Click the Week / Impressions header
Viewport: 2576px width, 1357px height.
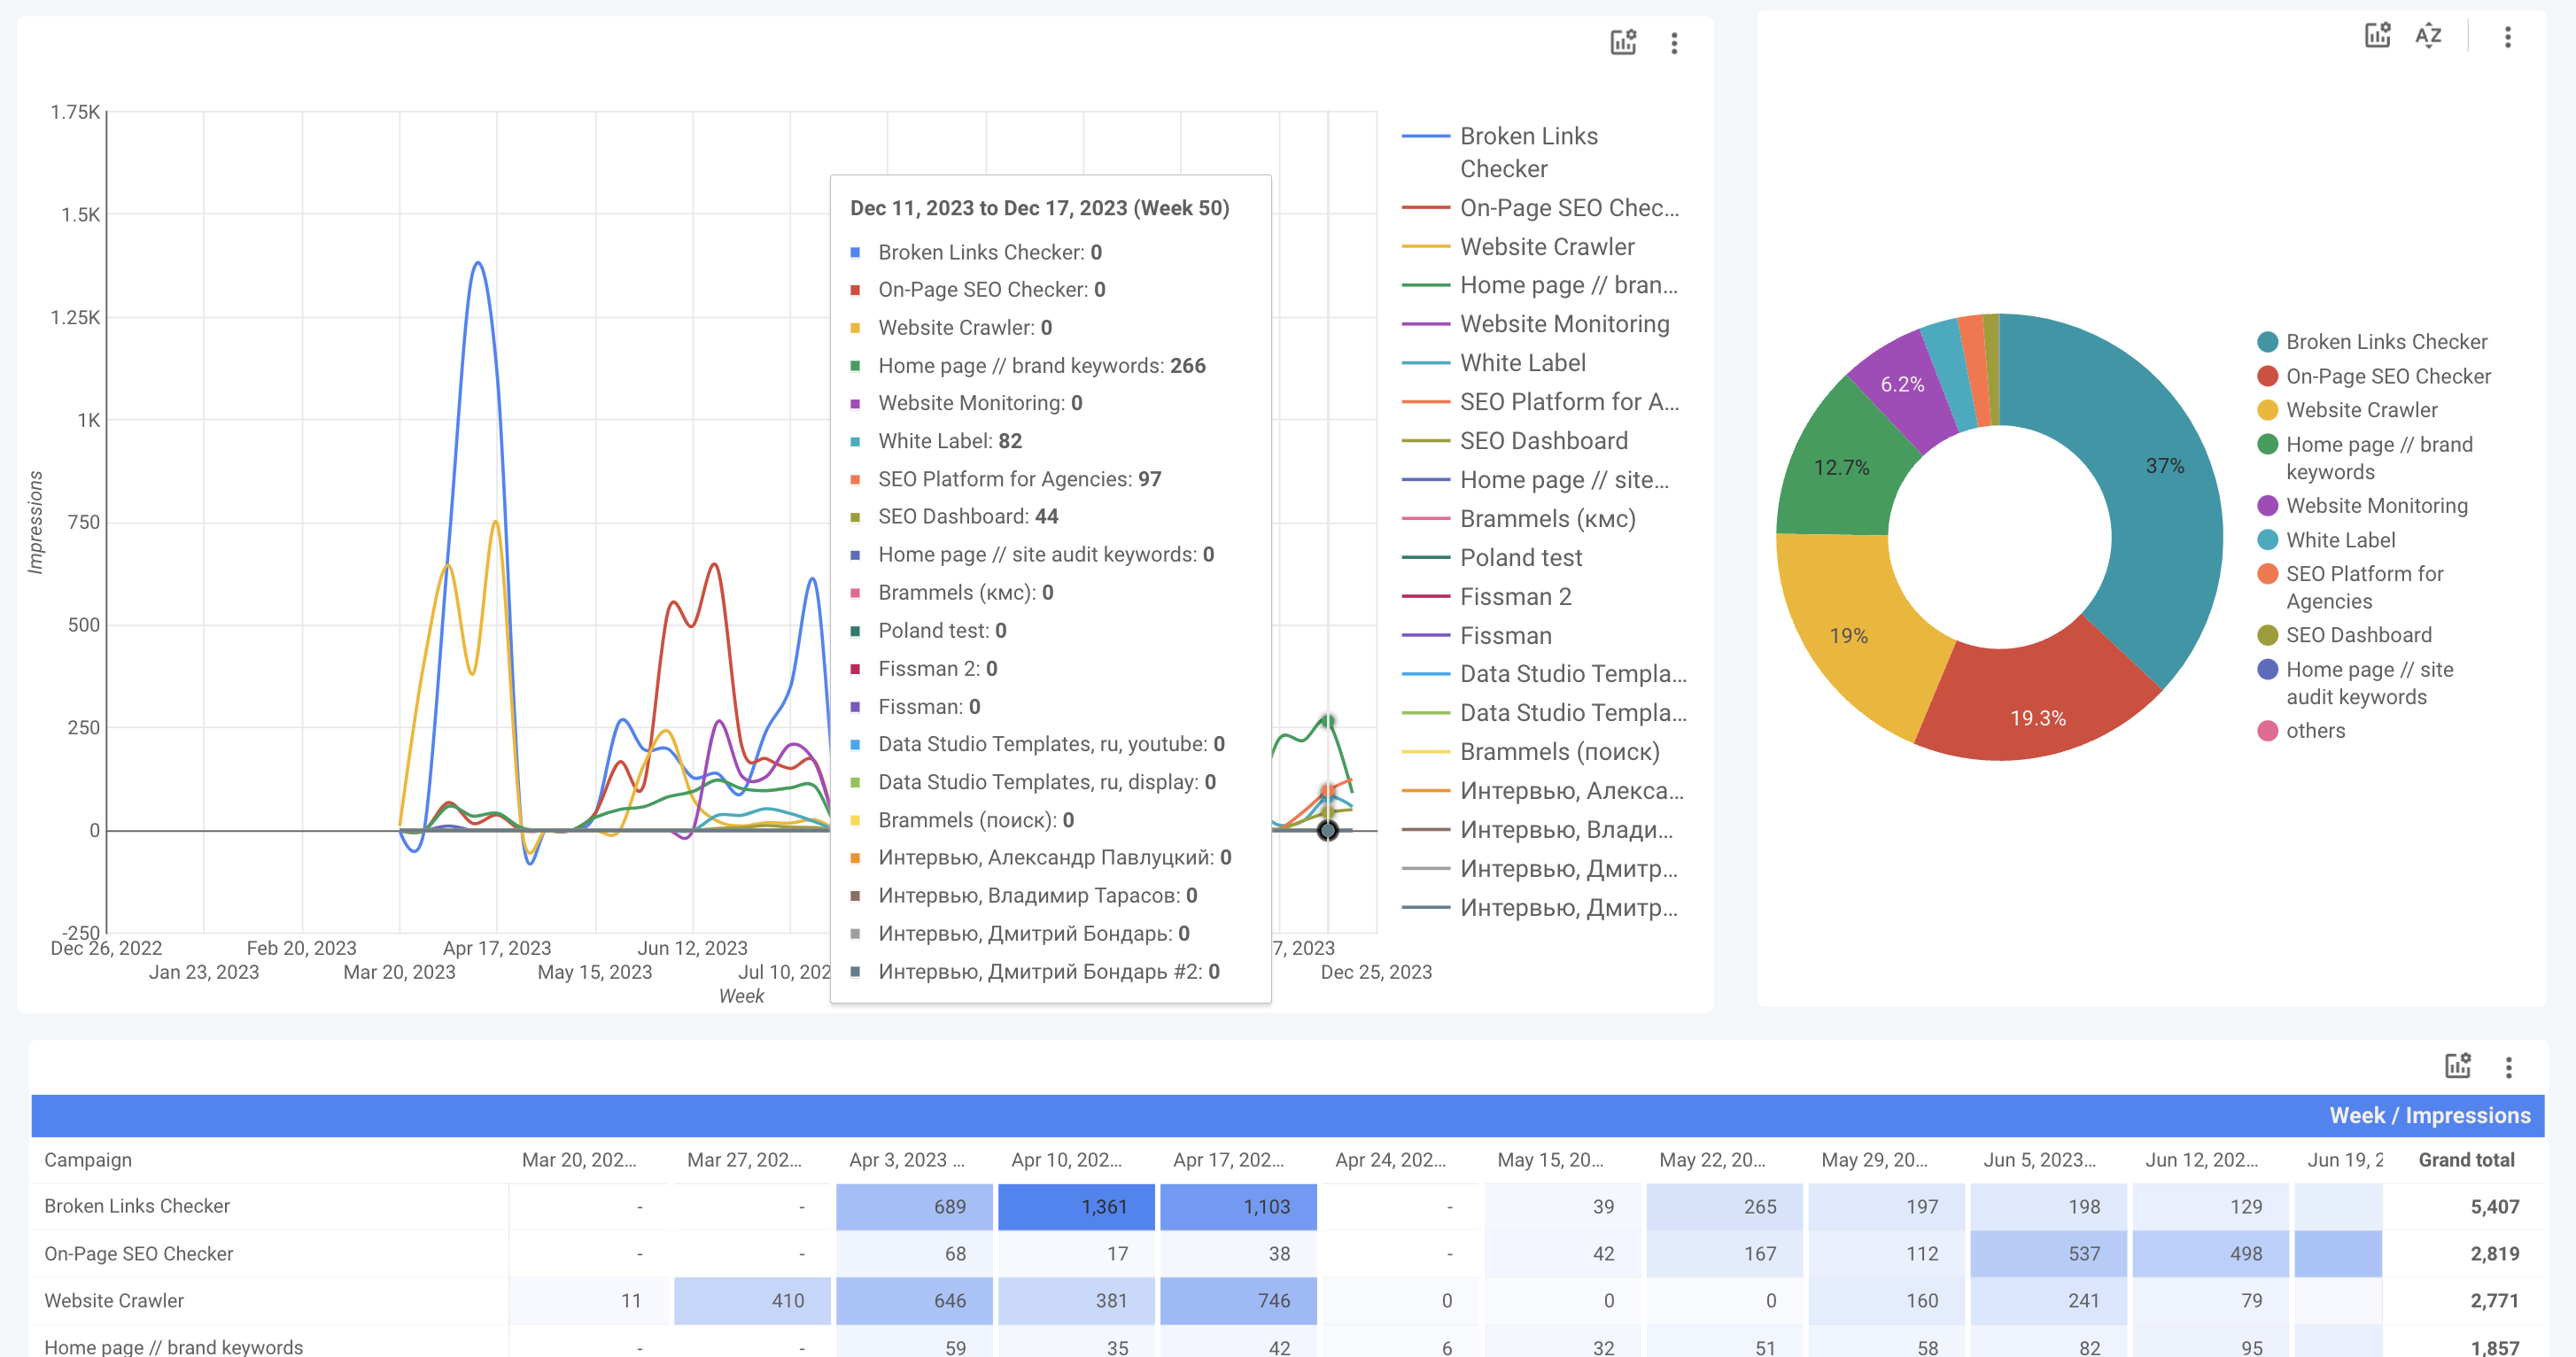pos(2430,1116)
